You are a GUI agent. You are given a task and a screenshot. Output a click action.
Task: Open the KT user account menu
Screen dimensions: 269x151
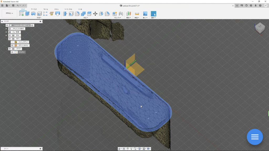pos(266,6)
